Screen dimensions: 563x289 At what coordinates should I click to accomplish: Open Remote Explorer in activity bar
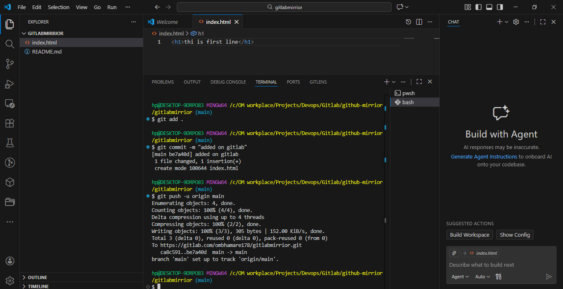(x=10, y=104)
